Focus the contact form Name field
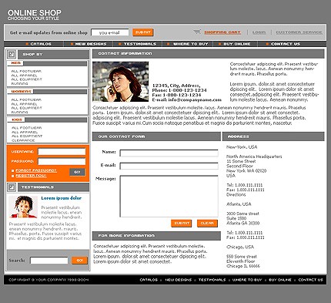 coord(169,153)
